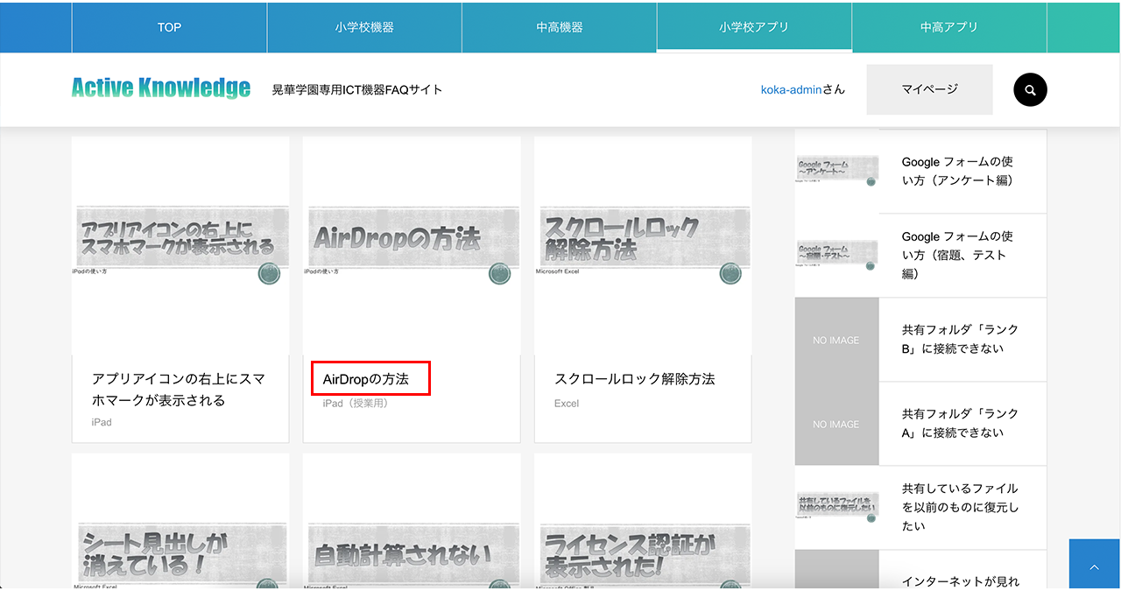The width and height of the screenshot is (1121, 591).
Task: Open the シート見出しが消えている thumbnail
Action: click(x=180, y=522)
